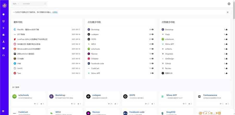Click the thumbs-up icon on Vuejs's row
The height and width of the screenshot is (115, 235).
point(226,35)
